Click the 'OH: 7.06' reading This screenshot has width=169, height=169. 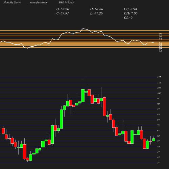click(x=131, y=13)
